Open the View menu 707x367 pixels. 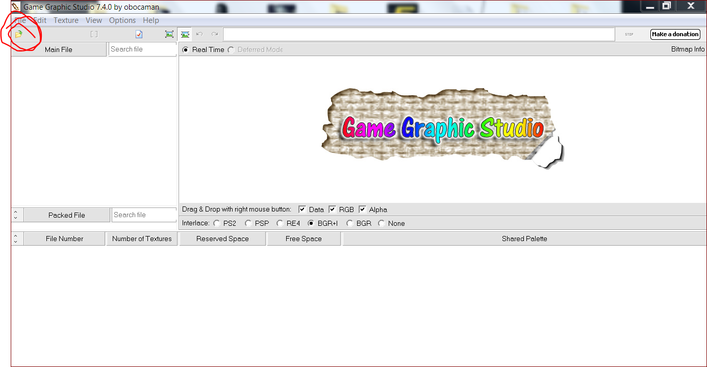[94, 20]
